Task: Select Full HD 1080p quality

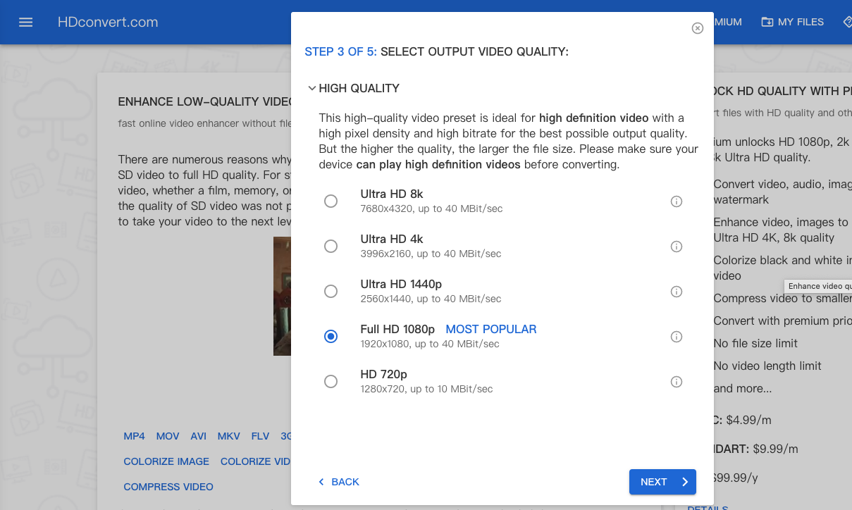Action: pyautogui.click(x=331, y=337)
